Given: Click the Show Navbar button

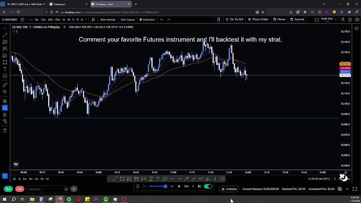Looking at the screenshot, I should [x=108, y=19].
